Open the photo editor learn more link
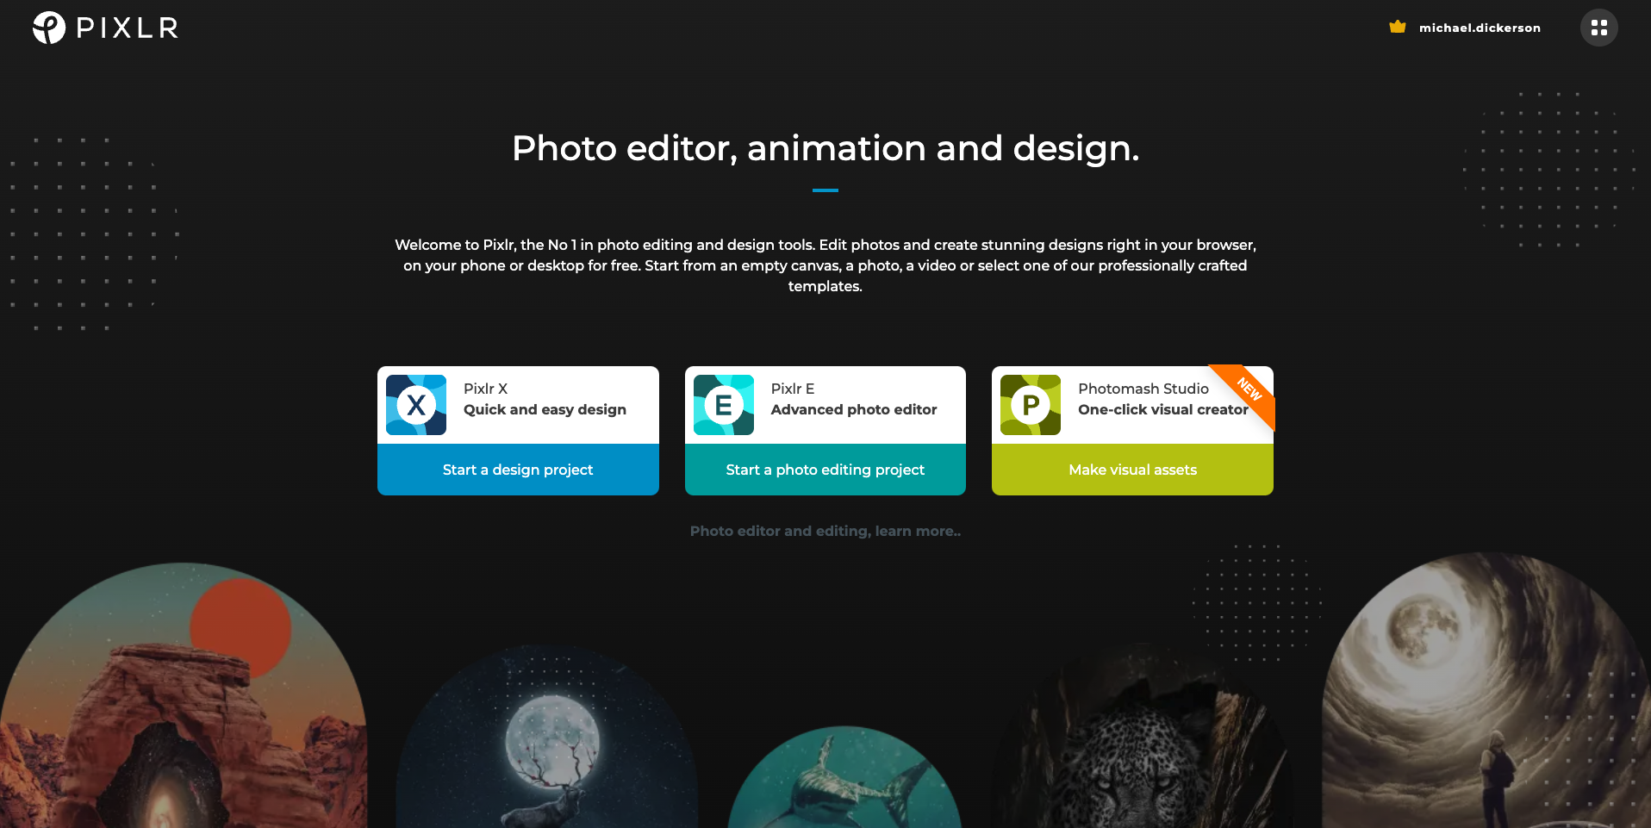Image resolution: width=1651 pixels, height=828 pixels. (x=825, y=531)
